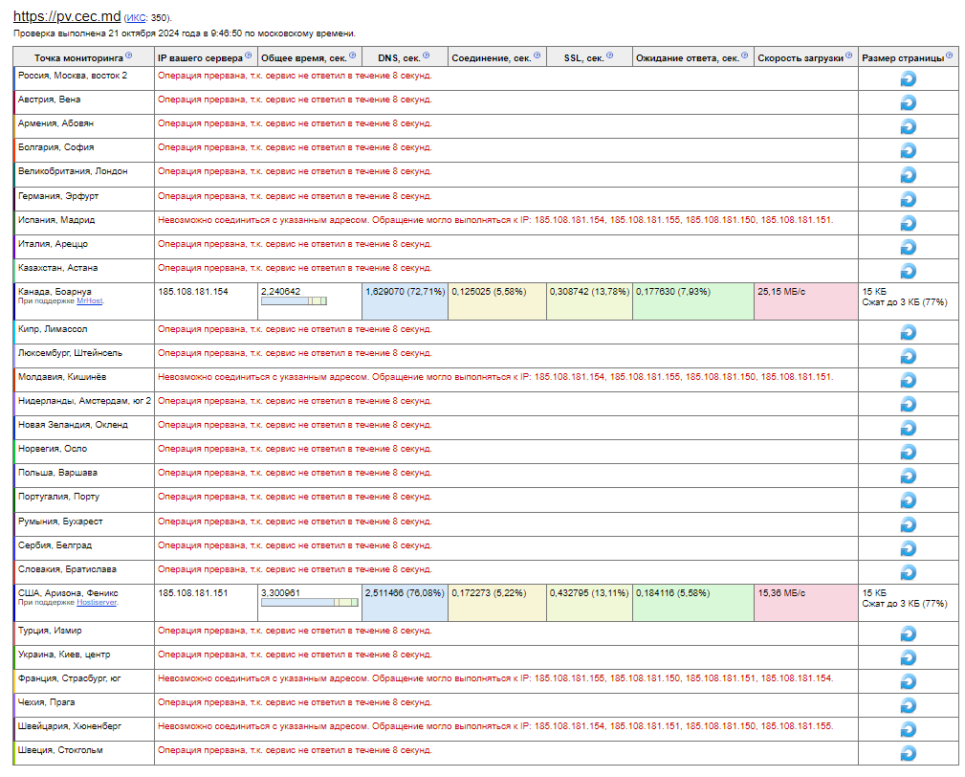The width and height of the screenshot is (965, 777).
Task: Click help icon next to Ожидание ответа
Action: [x=745, y=55]
